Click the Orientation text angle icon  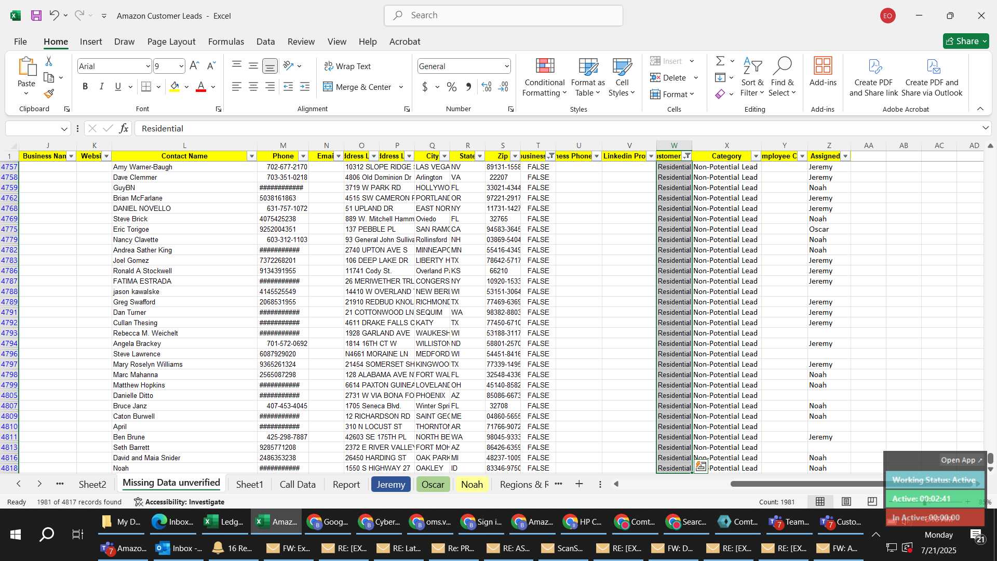[288, 66]
